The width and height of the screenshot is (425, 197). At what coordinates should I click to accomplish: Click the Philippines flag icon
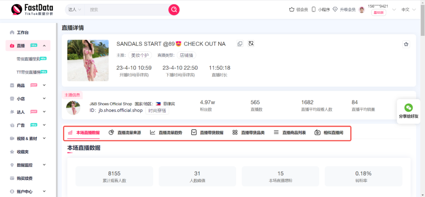click(158, 104)
